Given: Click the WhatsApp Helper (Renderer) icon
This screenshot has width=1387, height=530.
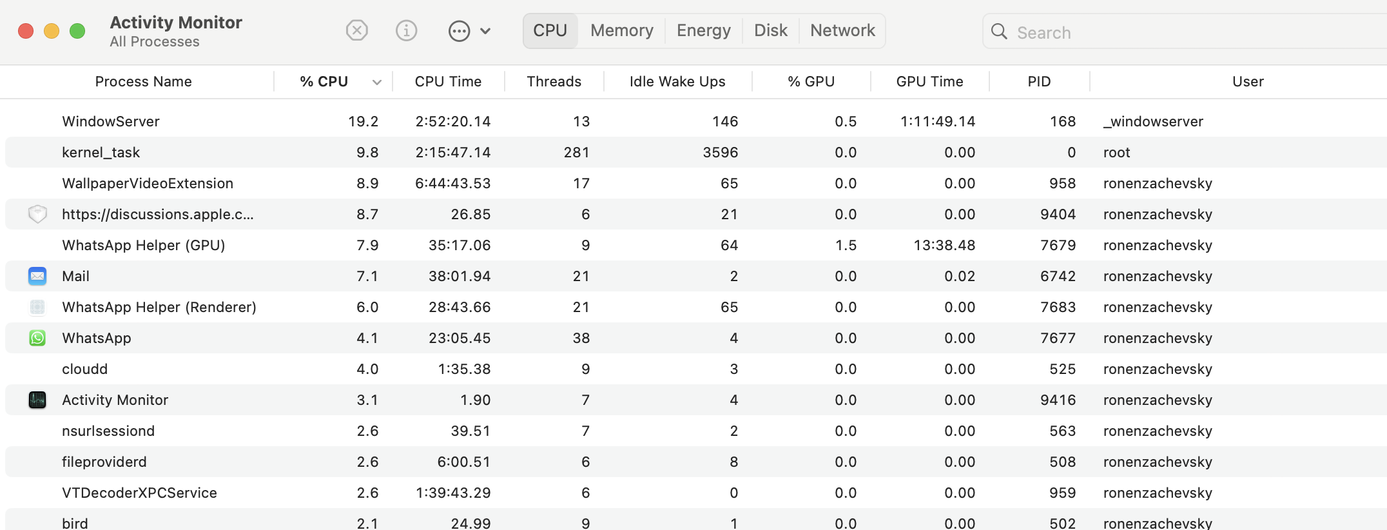Looking at the screenshot, I should coord(37,307).
